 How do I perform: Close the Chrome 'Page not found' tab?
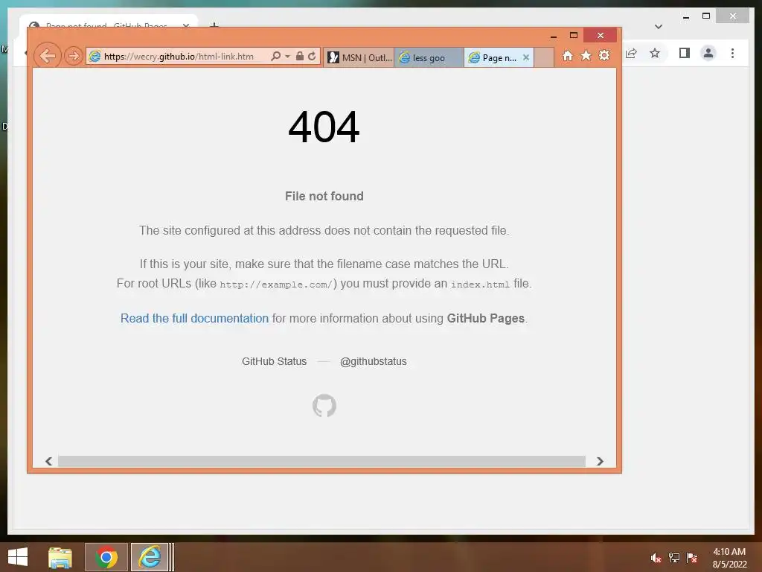point(186,25)
